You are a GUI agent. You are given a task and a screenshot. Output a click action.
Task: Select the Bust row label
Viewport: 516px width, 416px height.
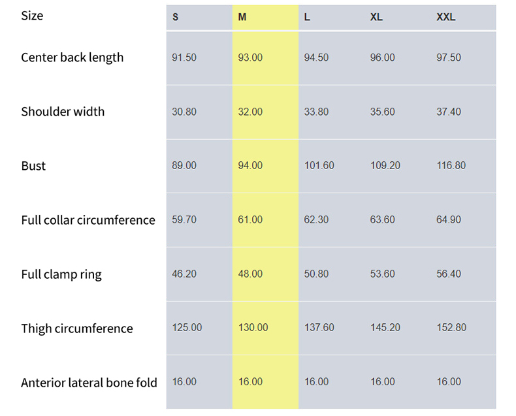coord(33,166)
